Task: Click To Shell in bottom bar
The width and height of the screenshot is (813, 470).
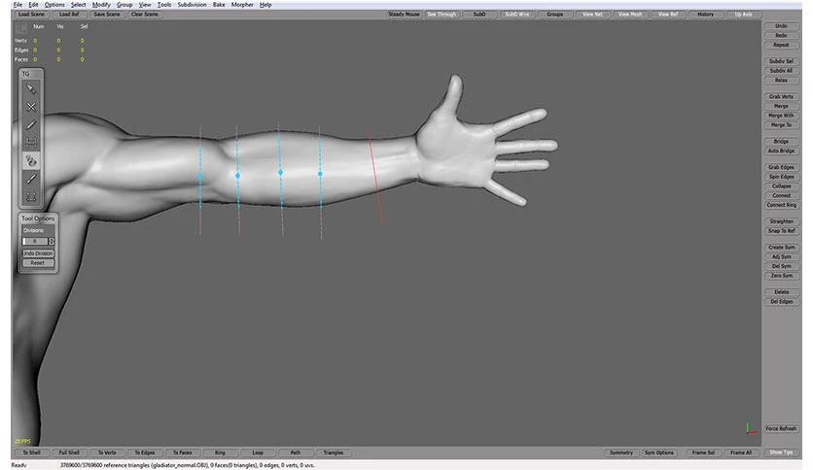Action: pyautogui.click(x=32, y=453)
